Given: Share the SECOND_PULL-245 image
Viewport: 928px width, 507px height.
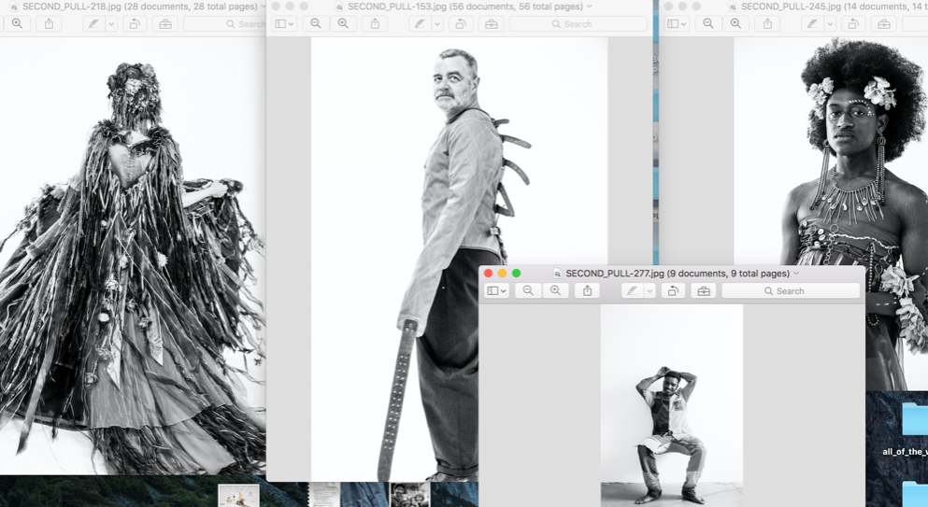Looking at the screenshot, I should point(767,23).
